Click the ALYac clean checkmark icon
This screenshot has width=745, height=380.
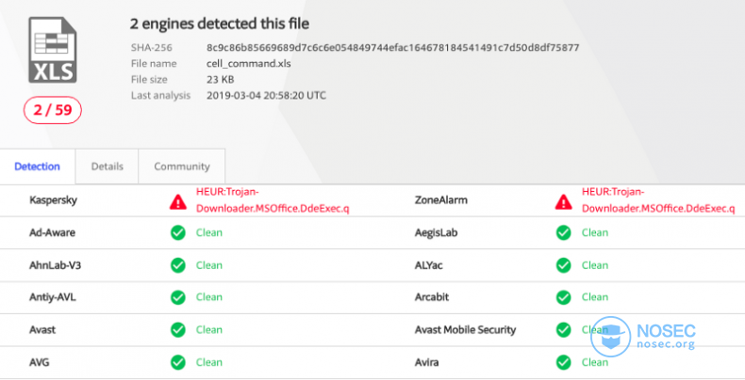tap(564, 265)
